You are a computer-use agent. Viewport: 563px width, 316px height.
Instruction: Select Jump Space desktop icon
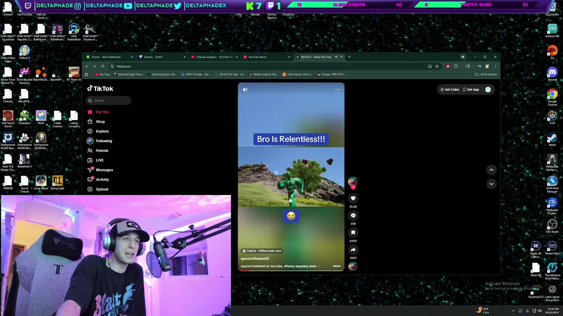click(41, 183)
